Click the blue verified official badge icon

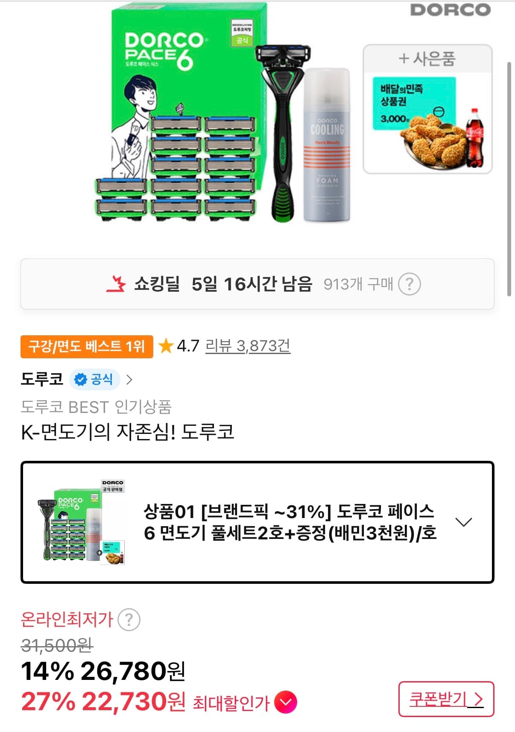pyautogui.click(x=81, y=379)
